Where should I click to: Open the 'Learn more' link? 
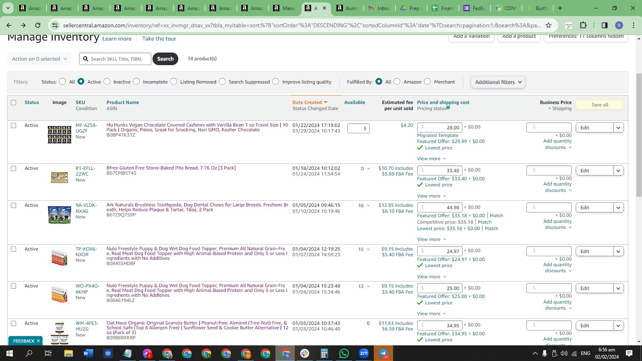tap(117, 39)
